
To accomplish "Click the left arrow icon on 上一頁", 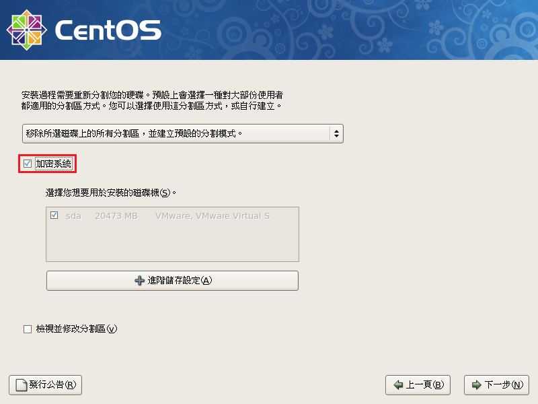I will click(398, 385).
